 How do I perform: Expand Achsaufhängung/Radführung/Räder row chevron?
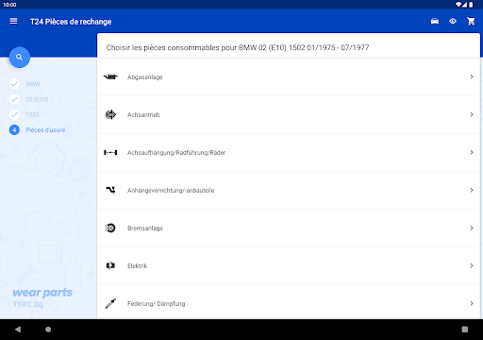click(x=472, y=152)
